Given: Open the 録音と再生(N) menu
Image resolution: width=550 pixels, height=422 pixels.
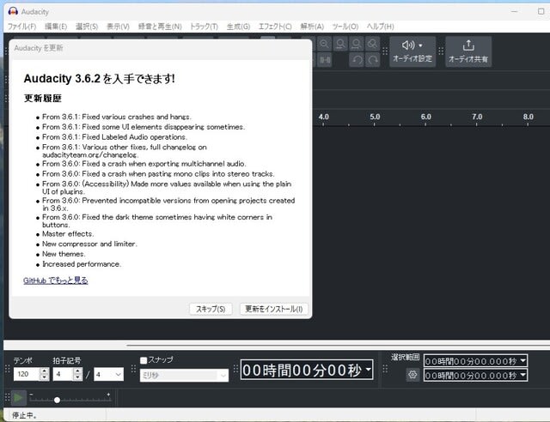Looking at the screenshot, I should (x=160, y=27).
